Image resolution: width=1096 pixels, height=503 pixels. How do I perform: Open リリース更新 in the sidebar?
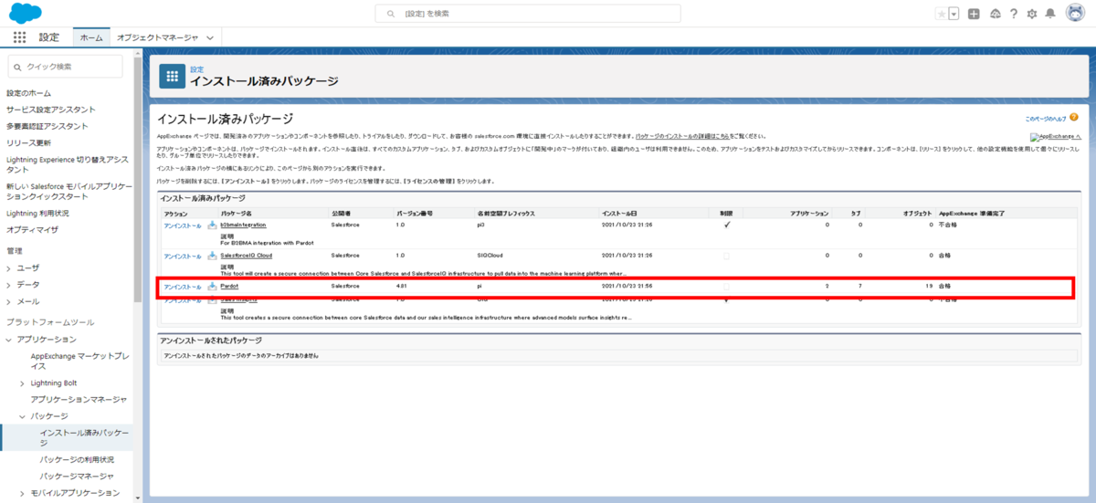pyautogui.click(x=29, y=142)
